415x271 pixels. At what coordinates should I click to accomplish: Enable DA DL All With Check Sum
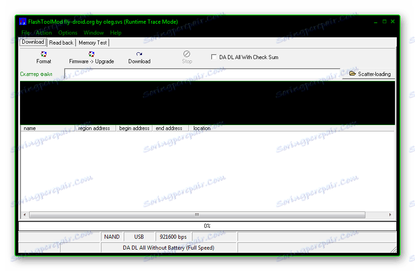[213, 56]
